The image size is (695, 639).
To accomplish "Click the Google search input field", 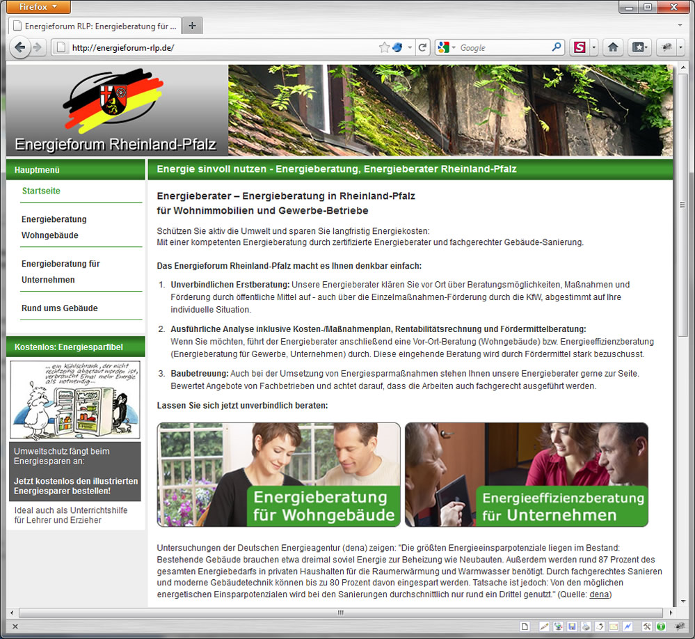I will pos(504,47).
